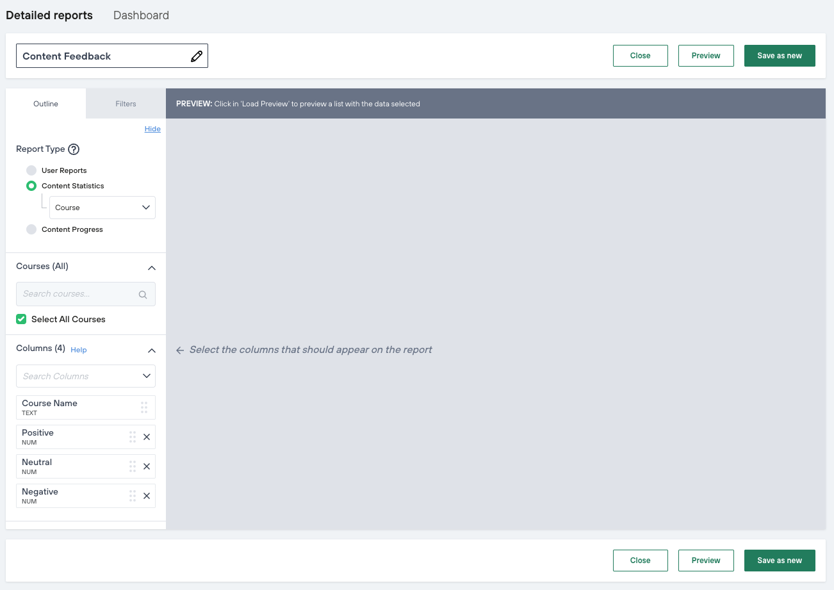This screenshot has height=590, width=834.
Task: Select the Content Progress radio button
Action: [31, 229]
